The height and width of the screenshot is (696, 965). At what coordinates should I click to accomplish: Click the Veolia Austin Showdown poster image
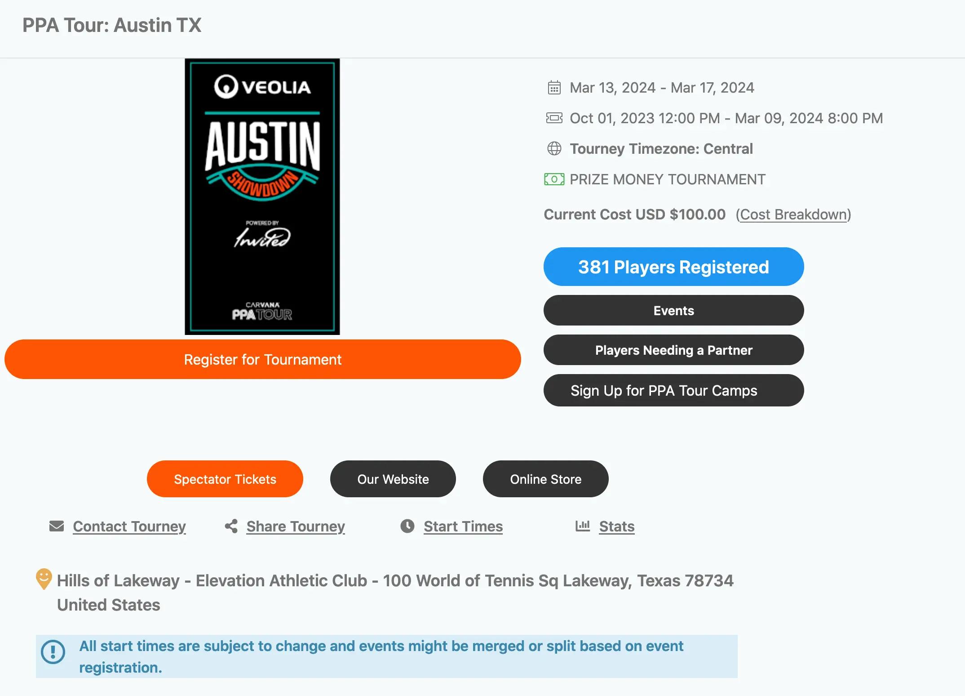point(262,196)
